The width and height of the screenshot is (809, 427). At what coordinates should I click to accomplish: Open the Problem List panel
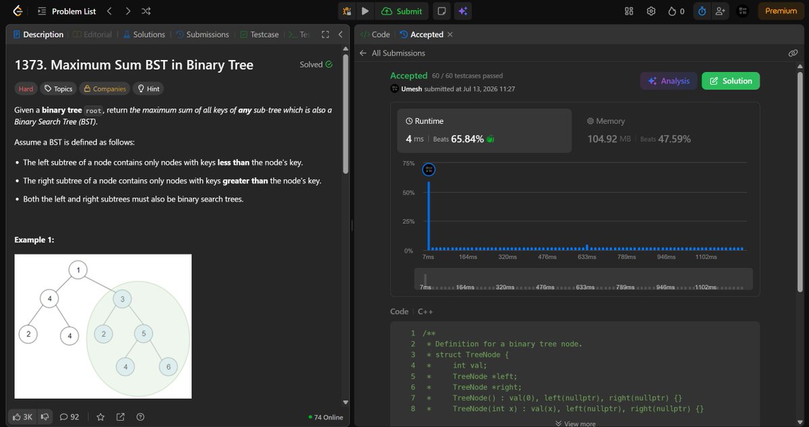tap(66, 11)
